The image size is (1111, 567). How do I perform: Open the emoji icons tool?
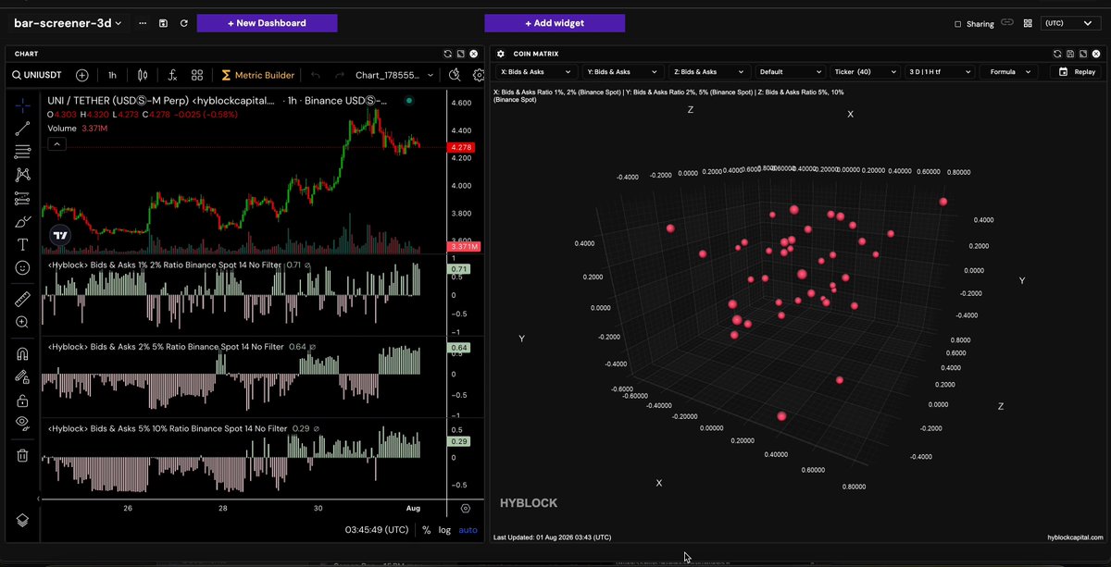point(23,267)
